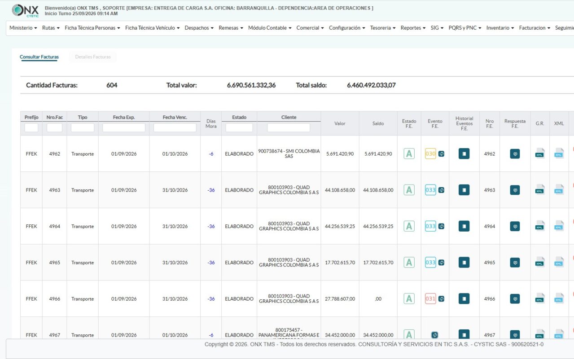
Task: Open the Tesorería dropdown menu
Action: pyautogui.click(x=383, y=28)
